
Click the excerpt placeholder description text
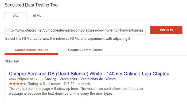coord(76,91)
